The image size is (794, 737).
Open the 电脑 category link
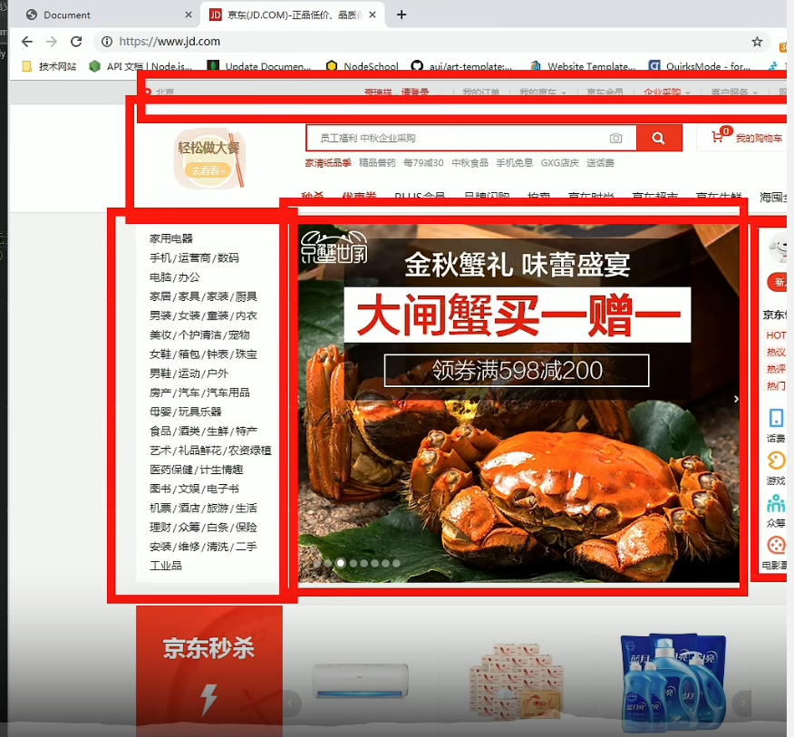[160, 277]
